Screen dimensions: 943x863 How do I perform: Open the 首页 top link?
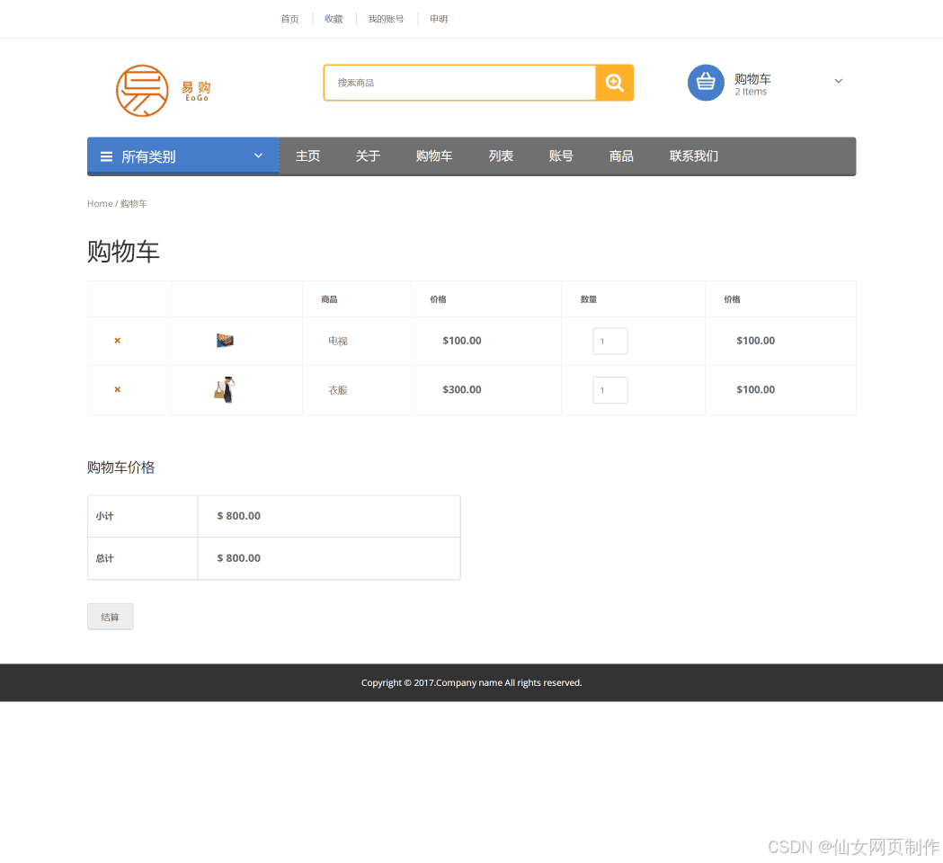coord(289,19)
